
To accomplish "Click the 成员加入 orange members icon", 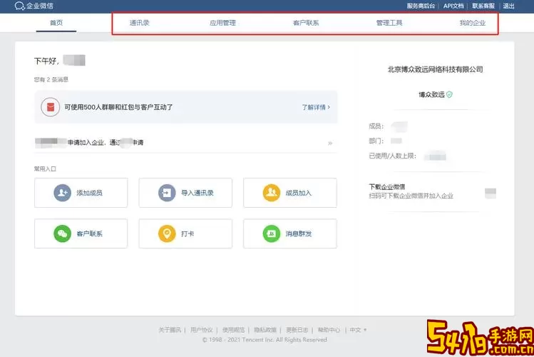I will coord(272,193).
